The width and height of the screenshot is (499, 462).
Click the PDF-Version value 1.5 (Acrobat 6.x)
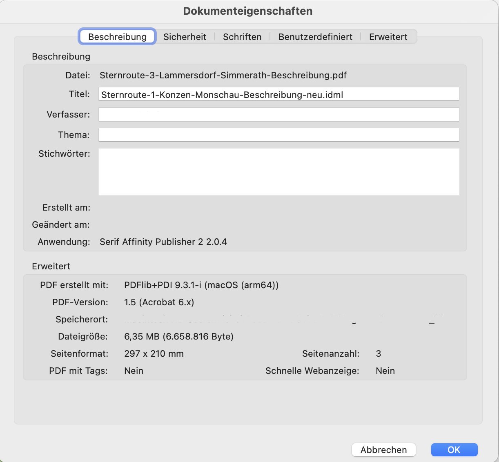(159, 302)
